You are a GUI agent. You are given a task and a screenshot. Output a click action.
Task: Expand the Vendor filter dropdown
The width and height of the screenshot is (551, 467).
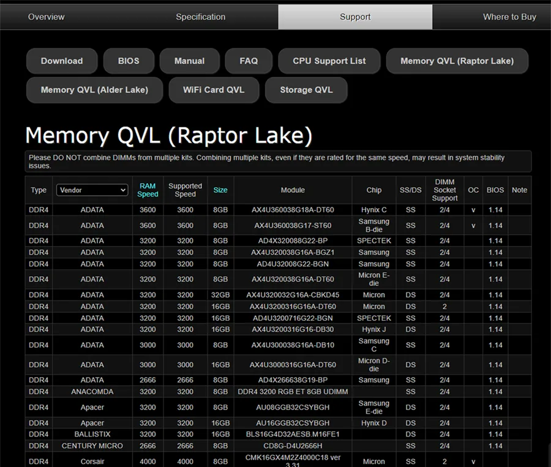click(x=92, y=190)
